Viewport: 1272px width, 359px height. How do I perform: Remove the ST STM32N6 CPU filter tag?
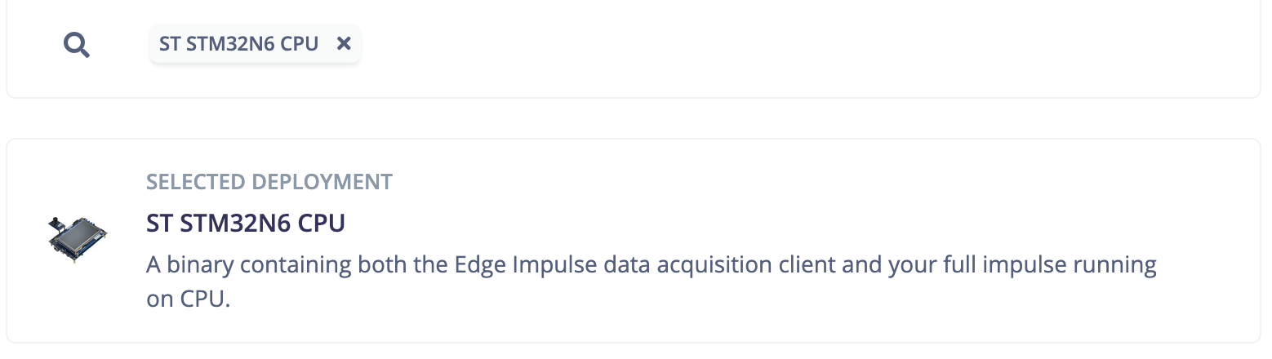(344, 44)
